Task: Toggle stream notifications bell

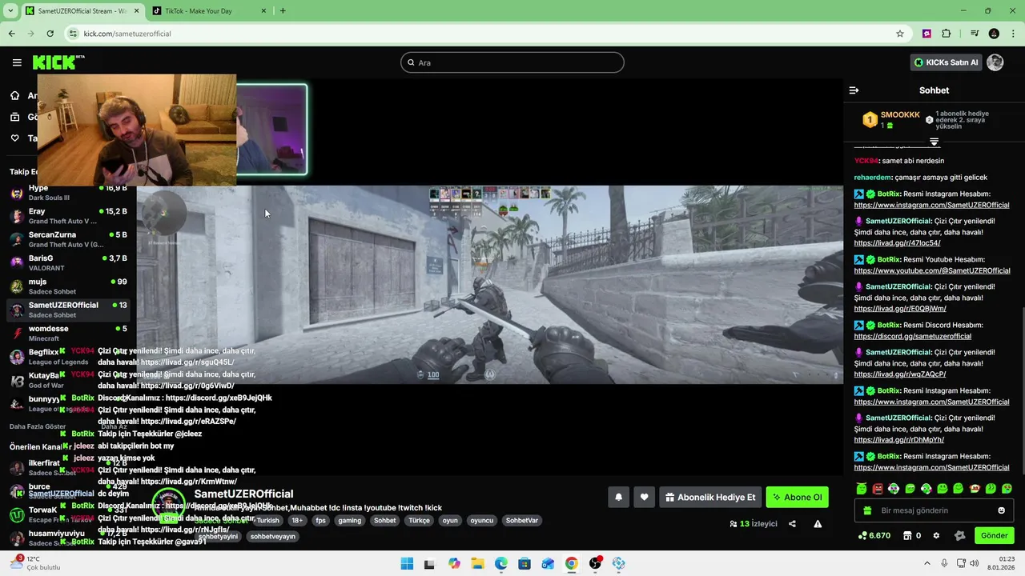Action: coord(618,497)
